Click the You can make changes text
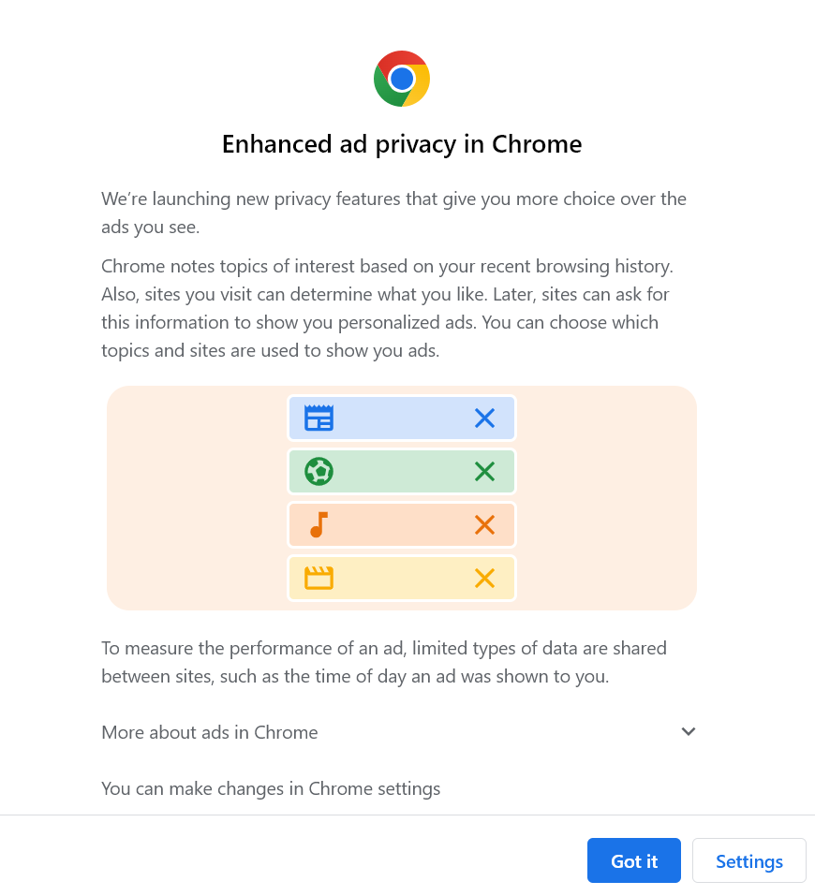Image resolution: width=815 pixels, height=896 pixels. point(271,788)
